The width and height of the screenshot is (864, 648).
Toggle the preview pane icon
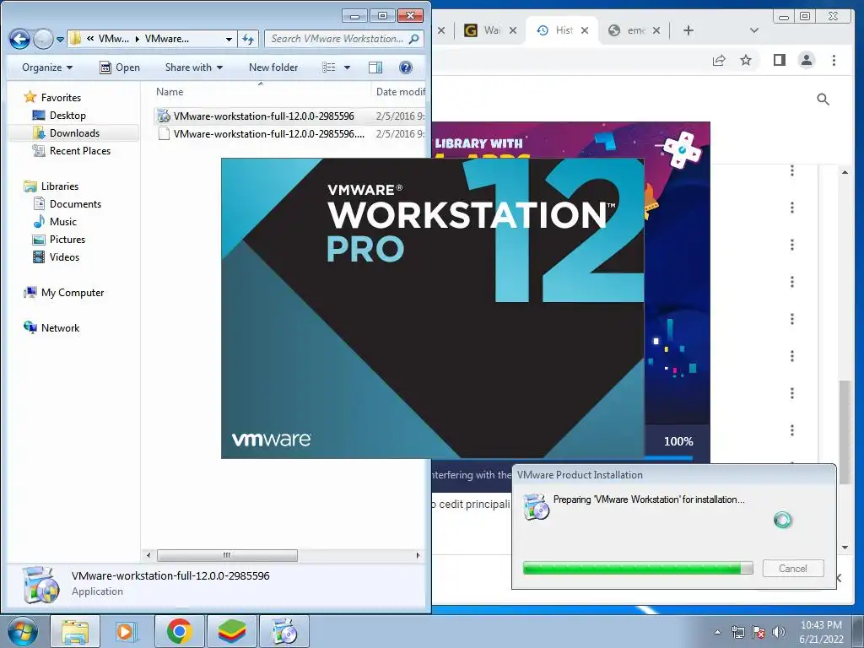click(375, 67)
